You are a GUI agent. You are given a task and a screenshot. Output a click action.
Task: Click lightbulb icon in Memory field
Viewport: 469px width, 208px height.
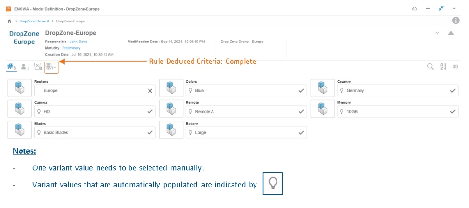(341, 111)
